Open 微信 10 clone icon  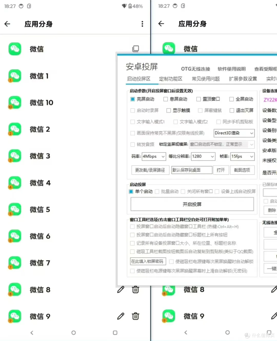point(15,102)
